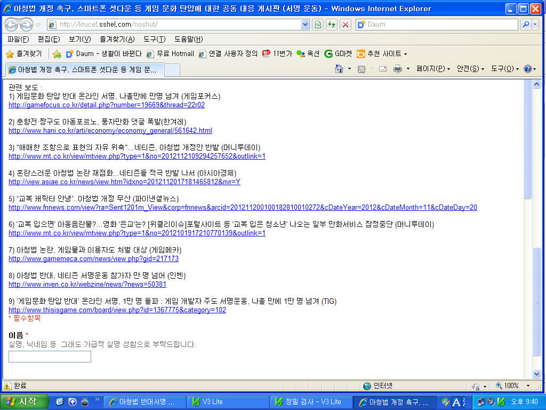Click the V3 antivirus system tray icon
Viewport: 546px width, 410px height.
501,402
